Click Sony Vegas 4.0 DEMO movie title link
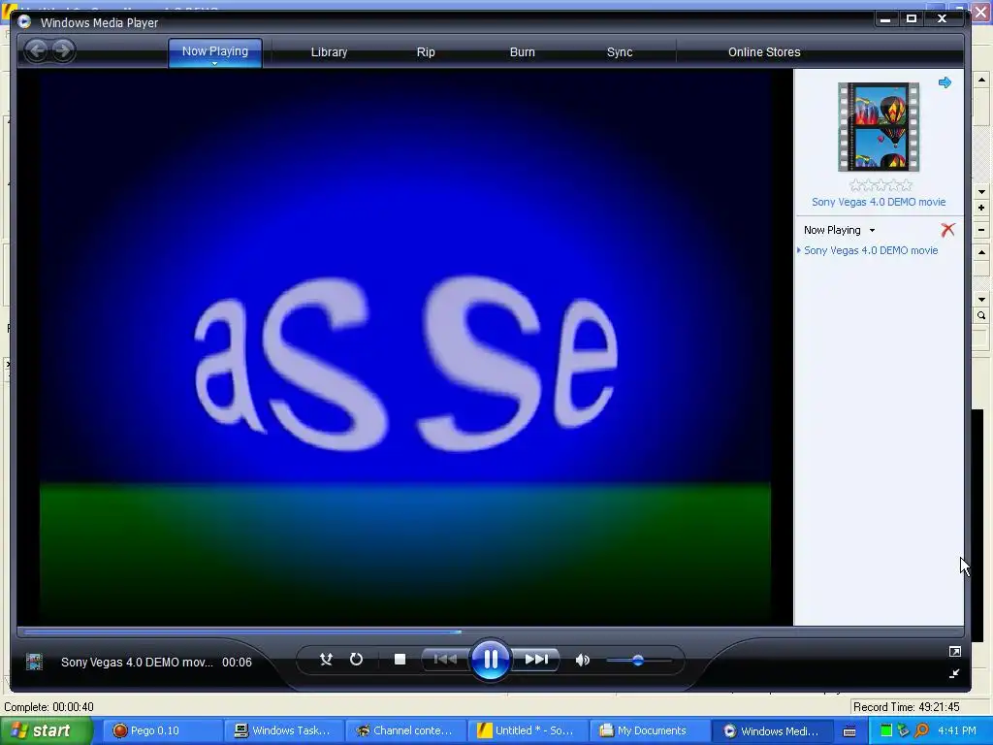This screenshot has height=745, width=993. (x=879, y=202)
